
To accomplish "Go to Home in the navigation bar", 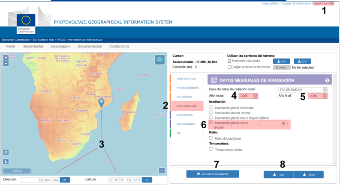I will pos(10,46).
